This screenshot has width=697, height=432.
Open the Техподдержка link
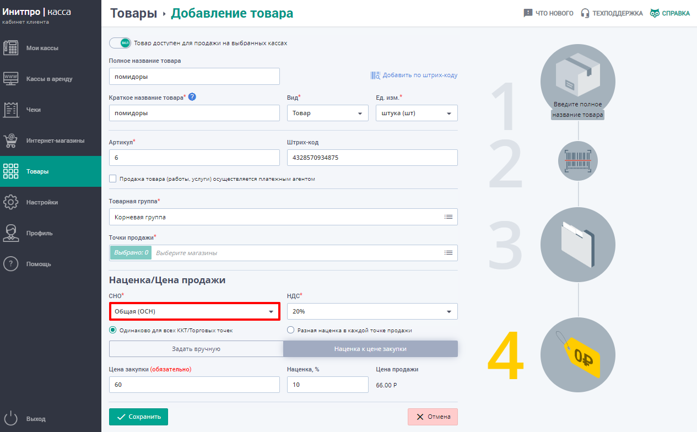click(612, 13)
